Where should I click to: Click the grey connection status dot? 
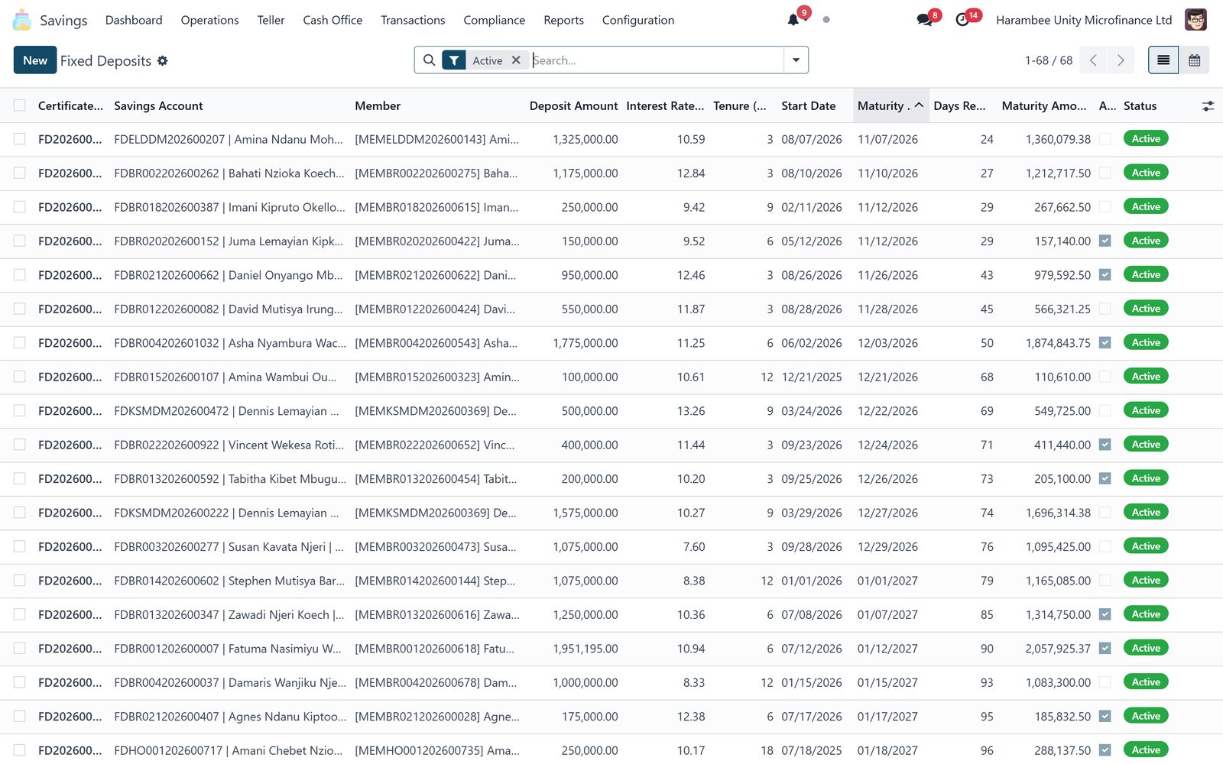[826, 20]
